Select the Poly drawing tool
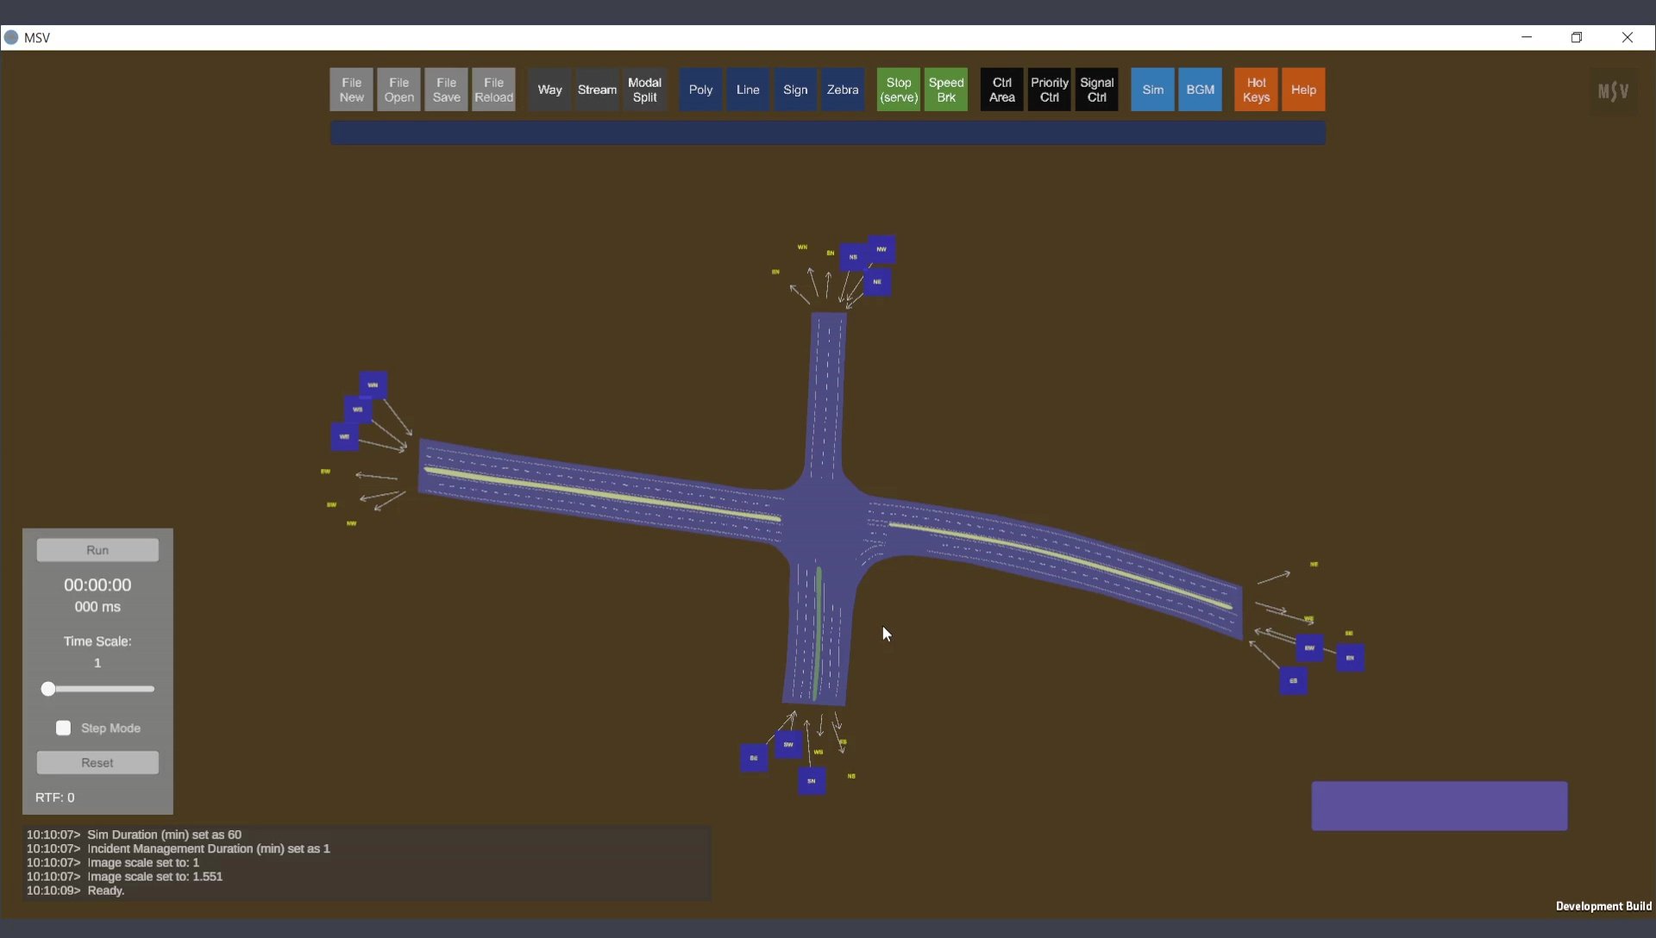Viewport: 1656px width, 938px height. 700,90
